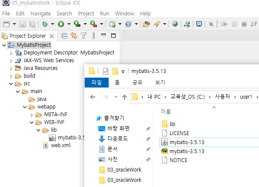Expand the build folder node
Screen dimensions: 259x187
click(11, 76)
